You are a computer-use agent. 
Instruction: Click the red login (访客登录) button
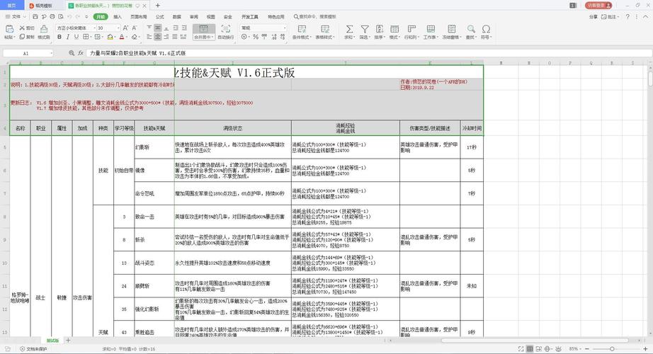point(599,5)
